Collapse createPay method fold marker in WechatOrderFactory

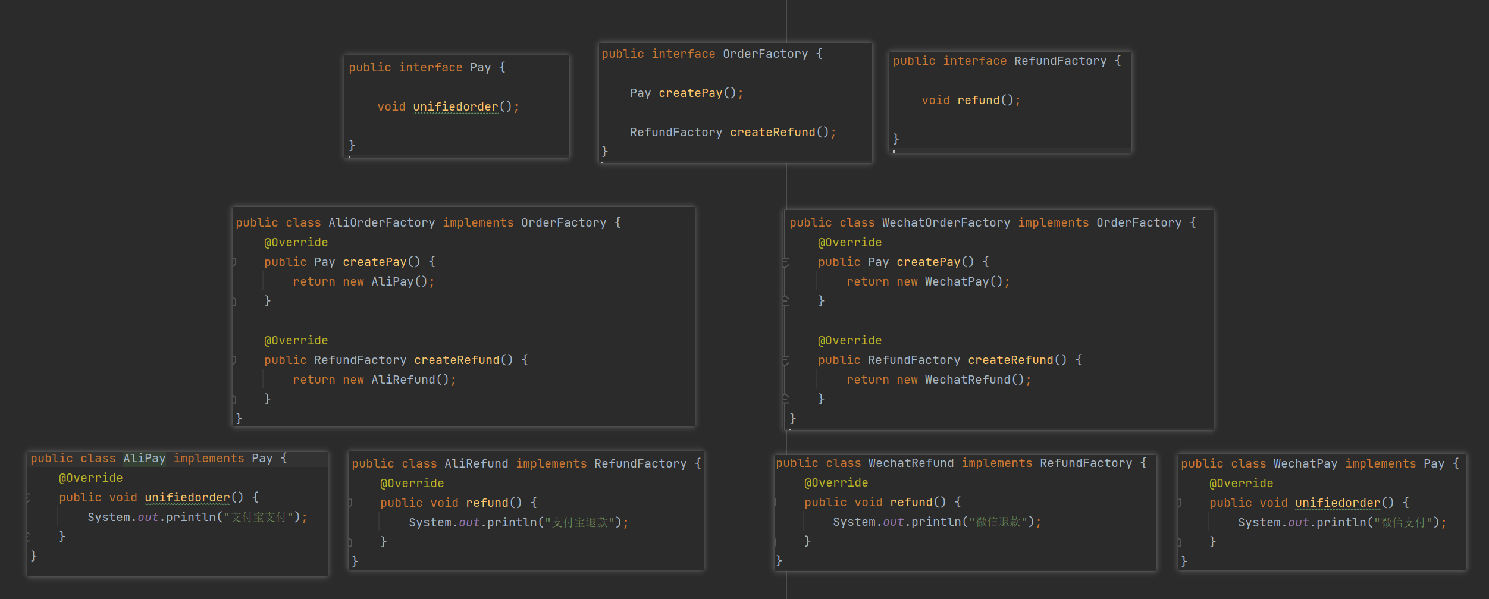786,262
